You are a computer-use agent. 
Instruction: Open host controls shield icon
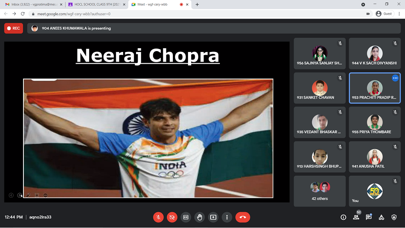click(394, 217)
